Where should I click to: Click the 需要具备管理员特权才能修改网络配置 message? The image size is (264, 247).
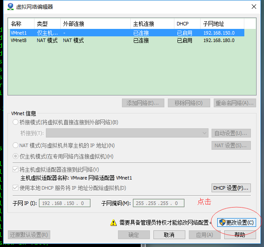[x=166, y=222]
